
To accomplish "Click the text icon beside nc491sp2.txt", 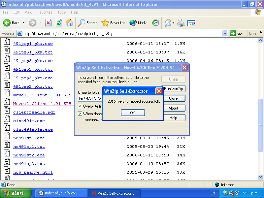I will point(7,162).
